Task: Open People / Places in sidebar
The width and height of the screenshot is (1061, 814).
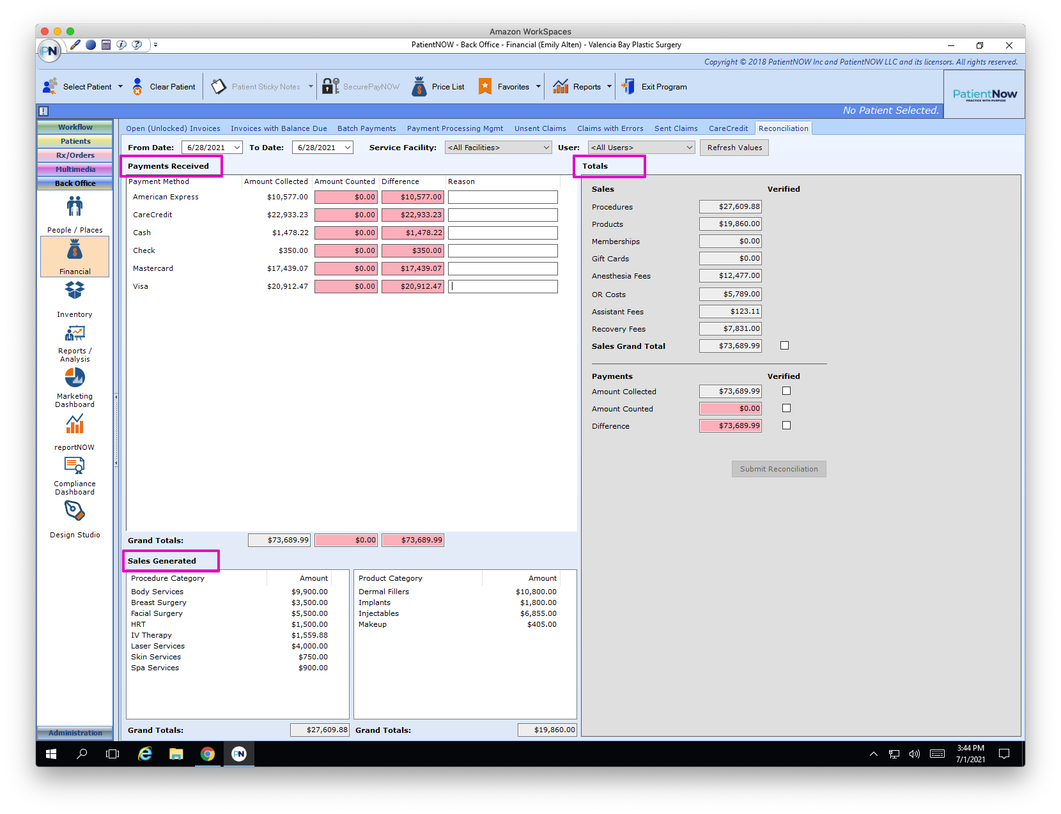Action: coord(75,215)
